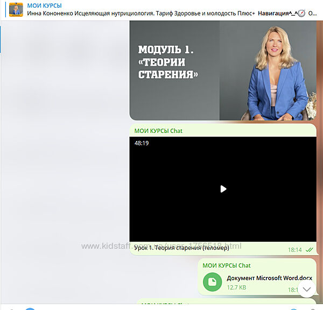Image resolution: width=323 pixels, height=310 pixels.
Task: Click МОИ КУРСЫ Chat name above video
Action: click(158, 131)
